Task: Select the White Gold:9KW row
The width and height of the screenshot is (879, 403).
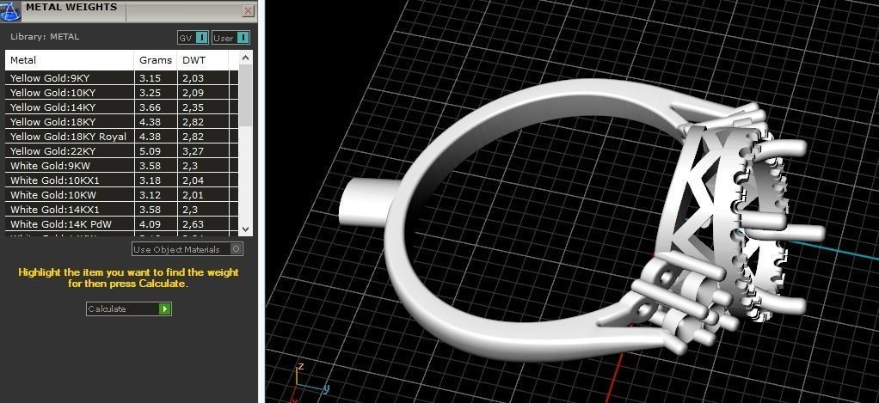Action: coord(121,166)
